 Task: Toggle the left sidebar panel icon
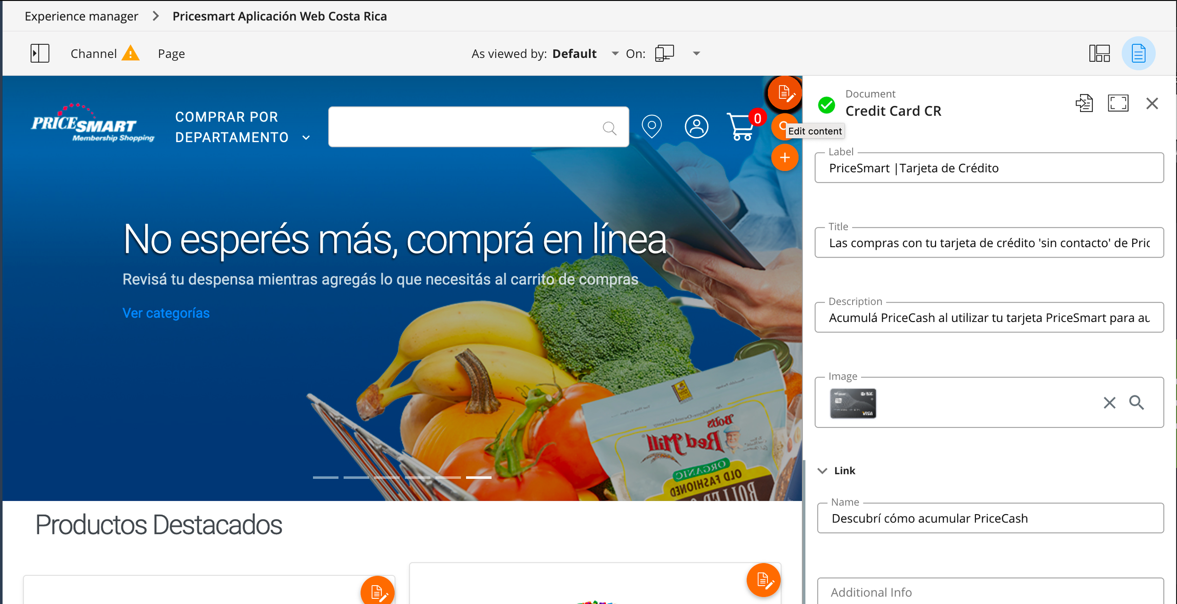point(40,53)
